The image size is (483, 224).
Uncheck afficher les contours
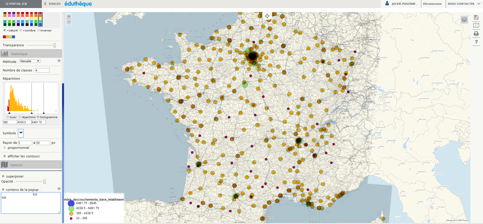pyautogui.click(x=5, y=156)
